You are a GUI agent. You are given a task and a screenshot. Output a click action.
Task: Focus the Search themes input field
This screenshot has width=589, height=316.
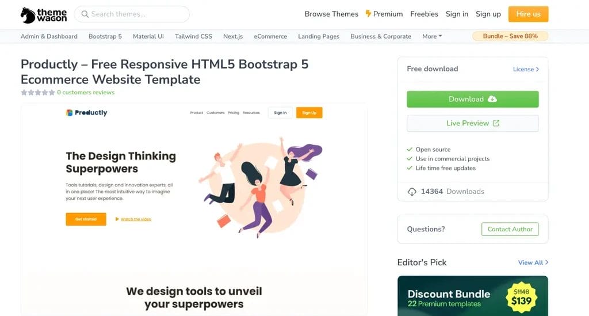pyautogui.click(x=132, y=14)
